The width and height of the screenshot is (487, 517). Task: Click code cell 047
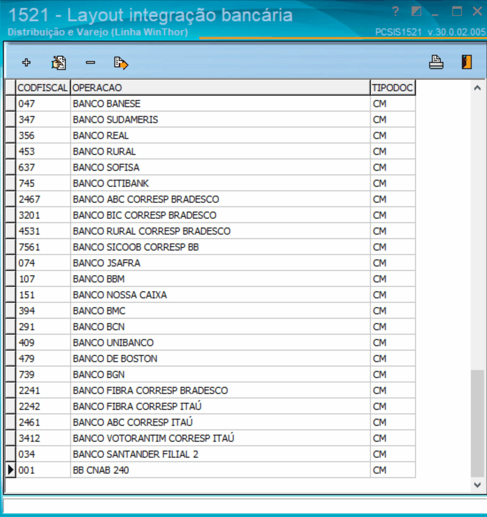[43, 103]
